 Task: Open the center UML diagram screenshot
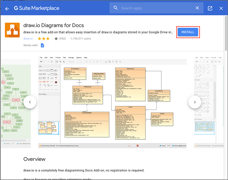112,102
